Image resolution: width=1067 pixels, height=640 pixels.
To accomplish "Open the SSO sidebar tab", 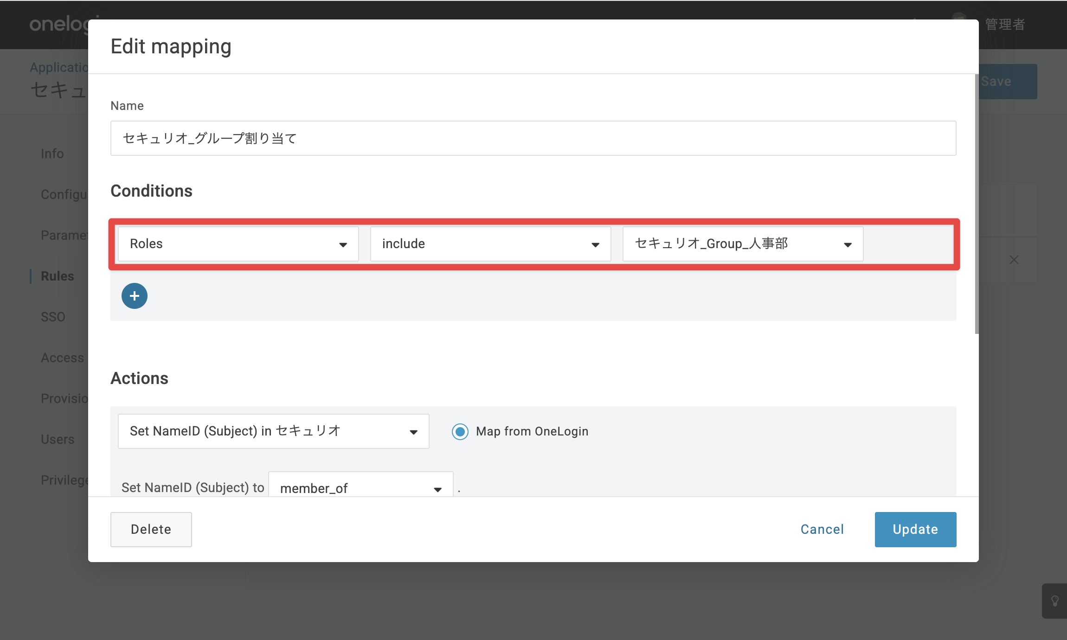I will click(x=53, y=317).
